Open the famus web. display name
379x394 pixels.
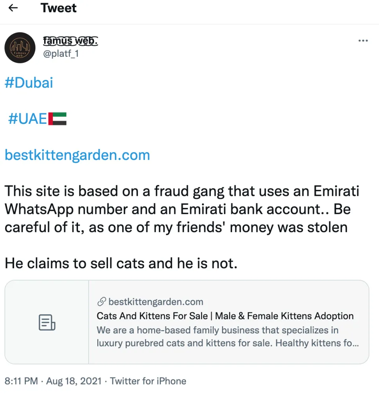click(x=70, y=40)
